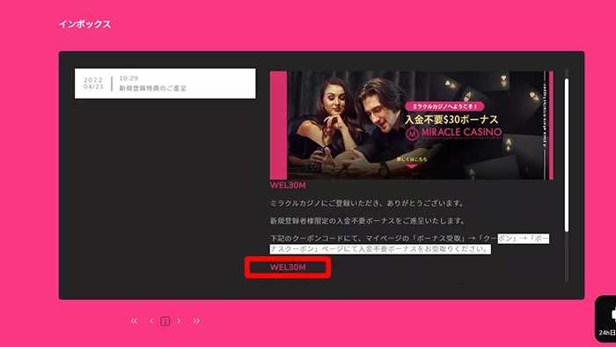Click the 新規登録者様限定 bonus sentence

point(367,221)
